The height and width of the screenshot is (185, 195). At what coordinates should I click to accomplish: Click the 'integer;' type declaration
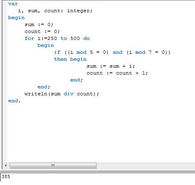[x=80, y=11]
